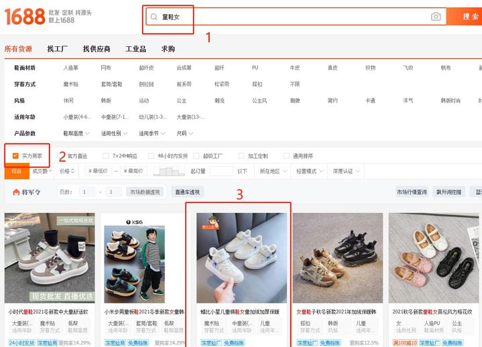Select the 工业品 tab
This screenshot has width=482, height=347.
(135, 49)
